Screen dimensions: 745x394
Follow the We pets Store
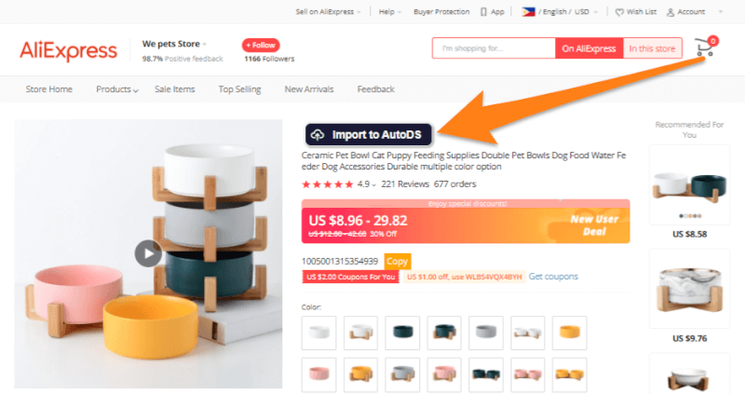[x=261, y=45]
